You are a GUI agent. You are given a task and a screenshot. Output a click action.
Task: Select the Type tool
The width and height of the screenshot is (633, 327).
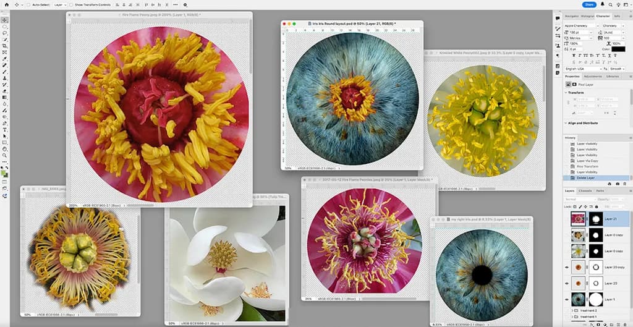(x=5, y=130)
